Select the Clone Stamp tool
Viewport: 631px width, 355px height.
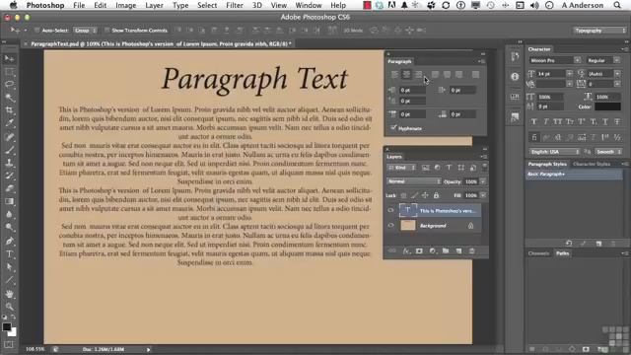pos(9,163)
